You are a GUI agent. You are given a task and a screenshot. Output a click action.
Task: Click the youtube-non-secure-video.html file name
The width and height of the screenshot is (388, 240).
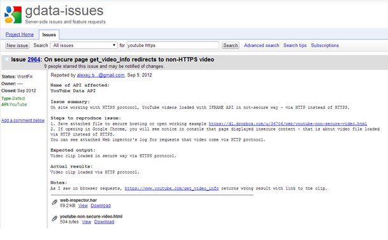pyautogui.click(x=91, y=216)
